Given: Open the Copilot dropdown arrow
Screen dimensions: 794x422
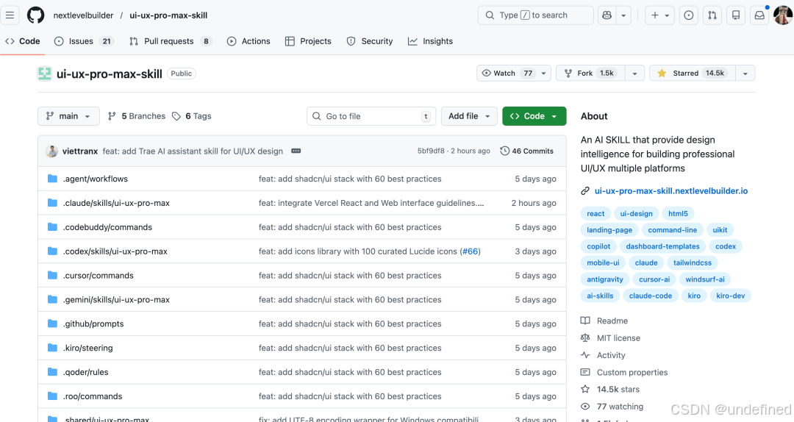Looking at the screenshot, I should [x=624, y=15].
